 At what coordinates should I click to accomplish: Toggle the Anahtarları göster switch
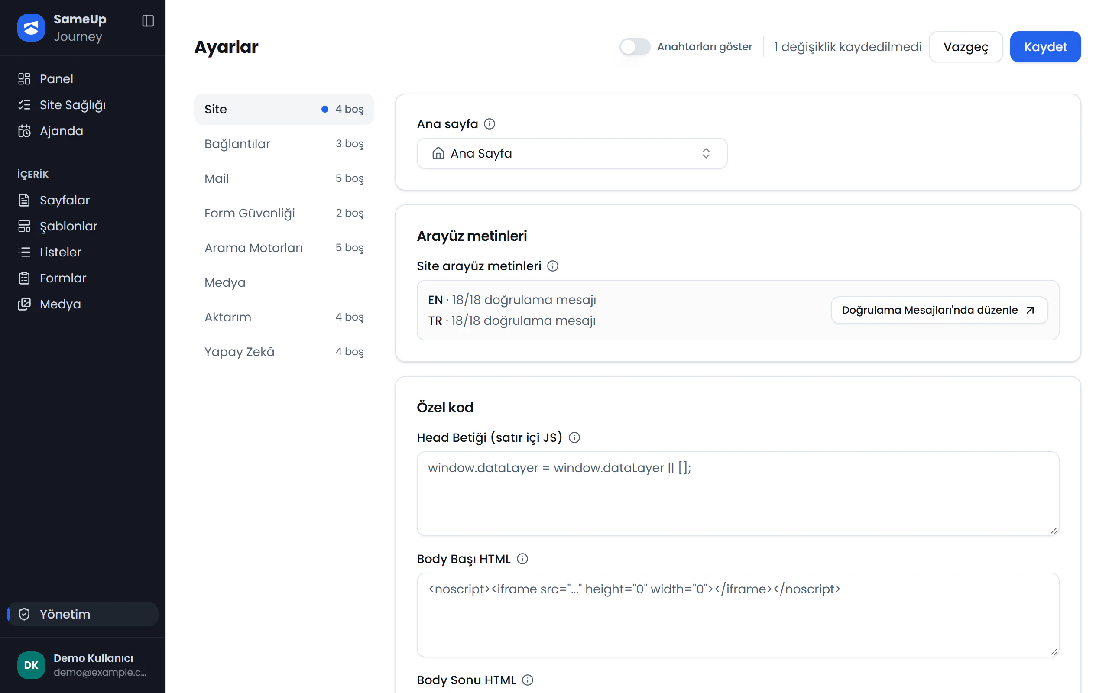coord(635,47)
